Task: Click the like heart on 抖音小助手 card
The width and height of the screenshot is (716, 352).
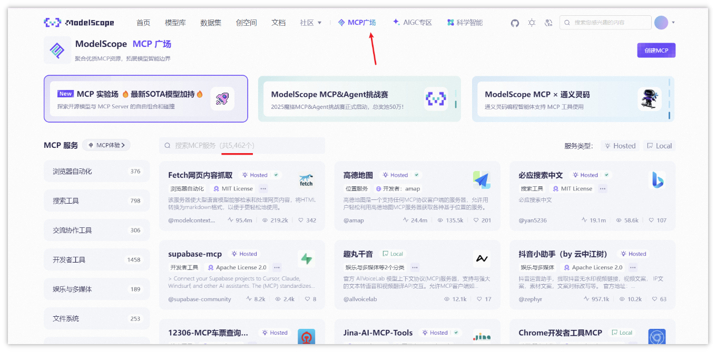Action: click(654, 299)
